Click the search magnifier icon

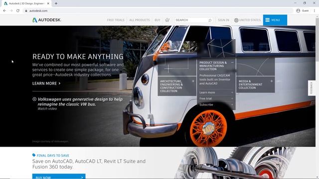210,20
